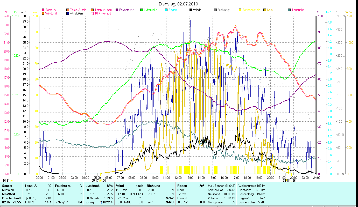Select the Taupunkt legend label

297,10
